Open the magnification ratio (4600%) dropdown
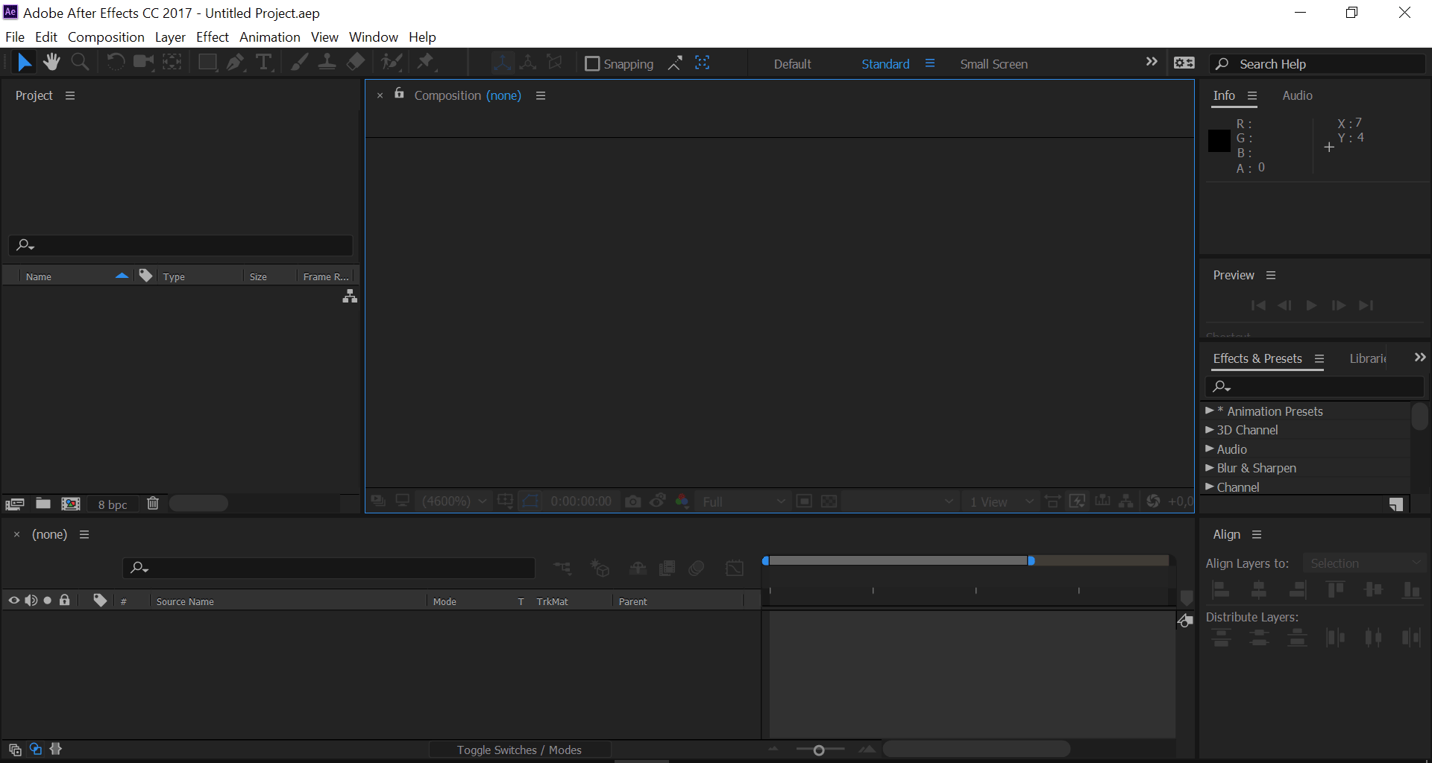 (x=454, y=501)
